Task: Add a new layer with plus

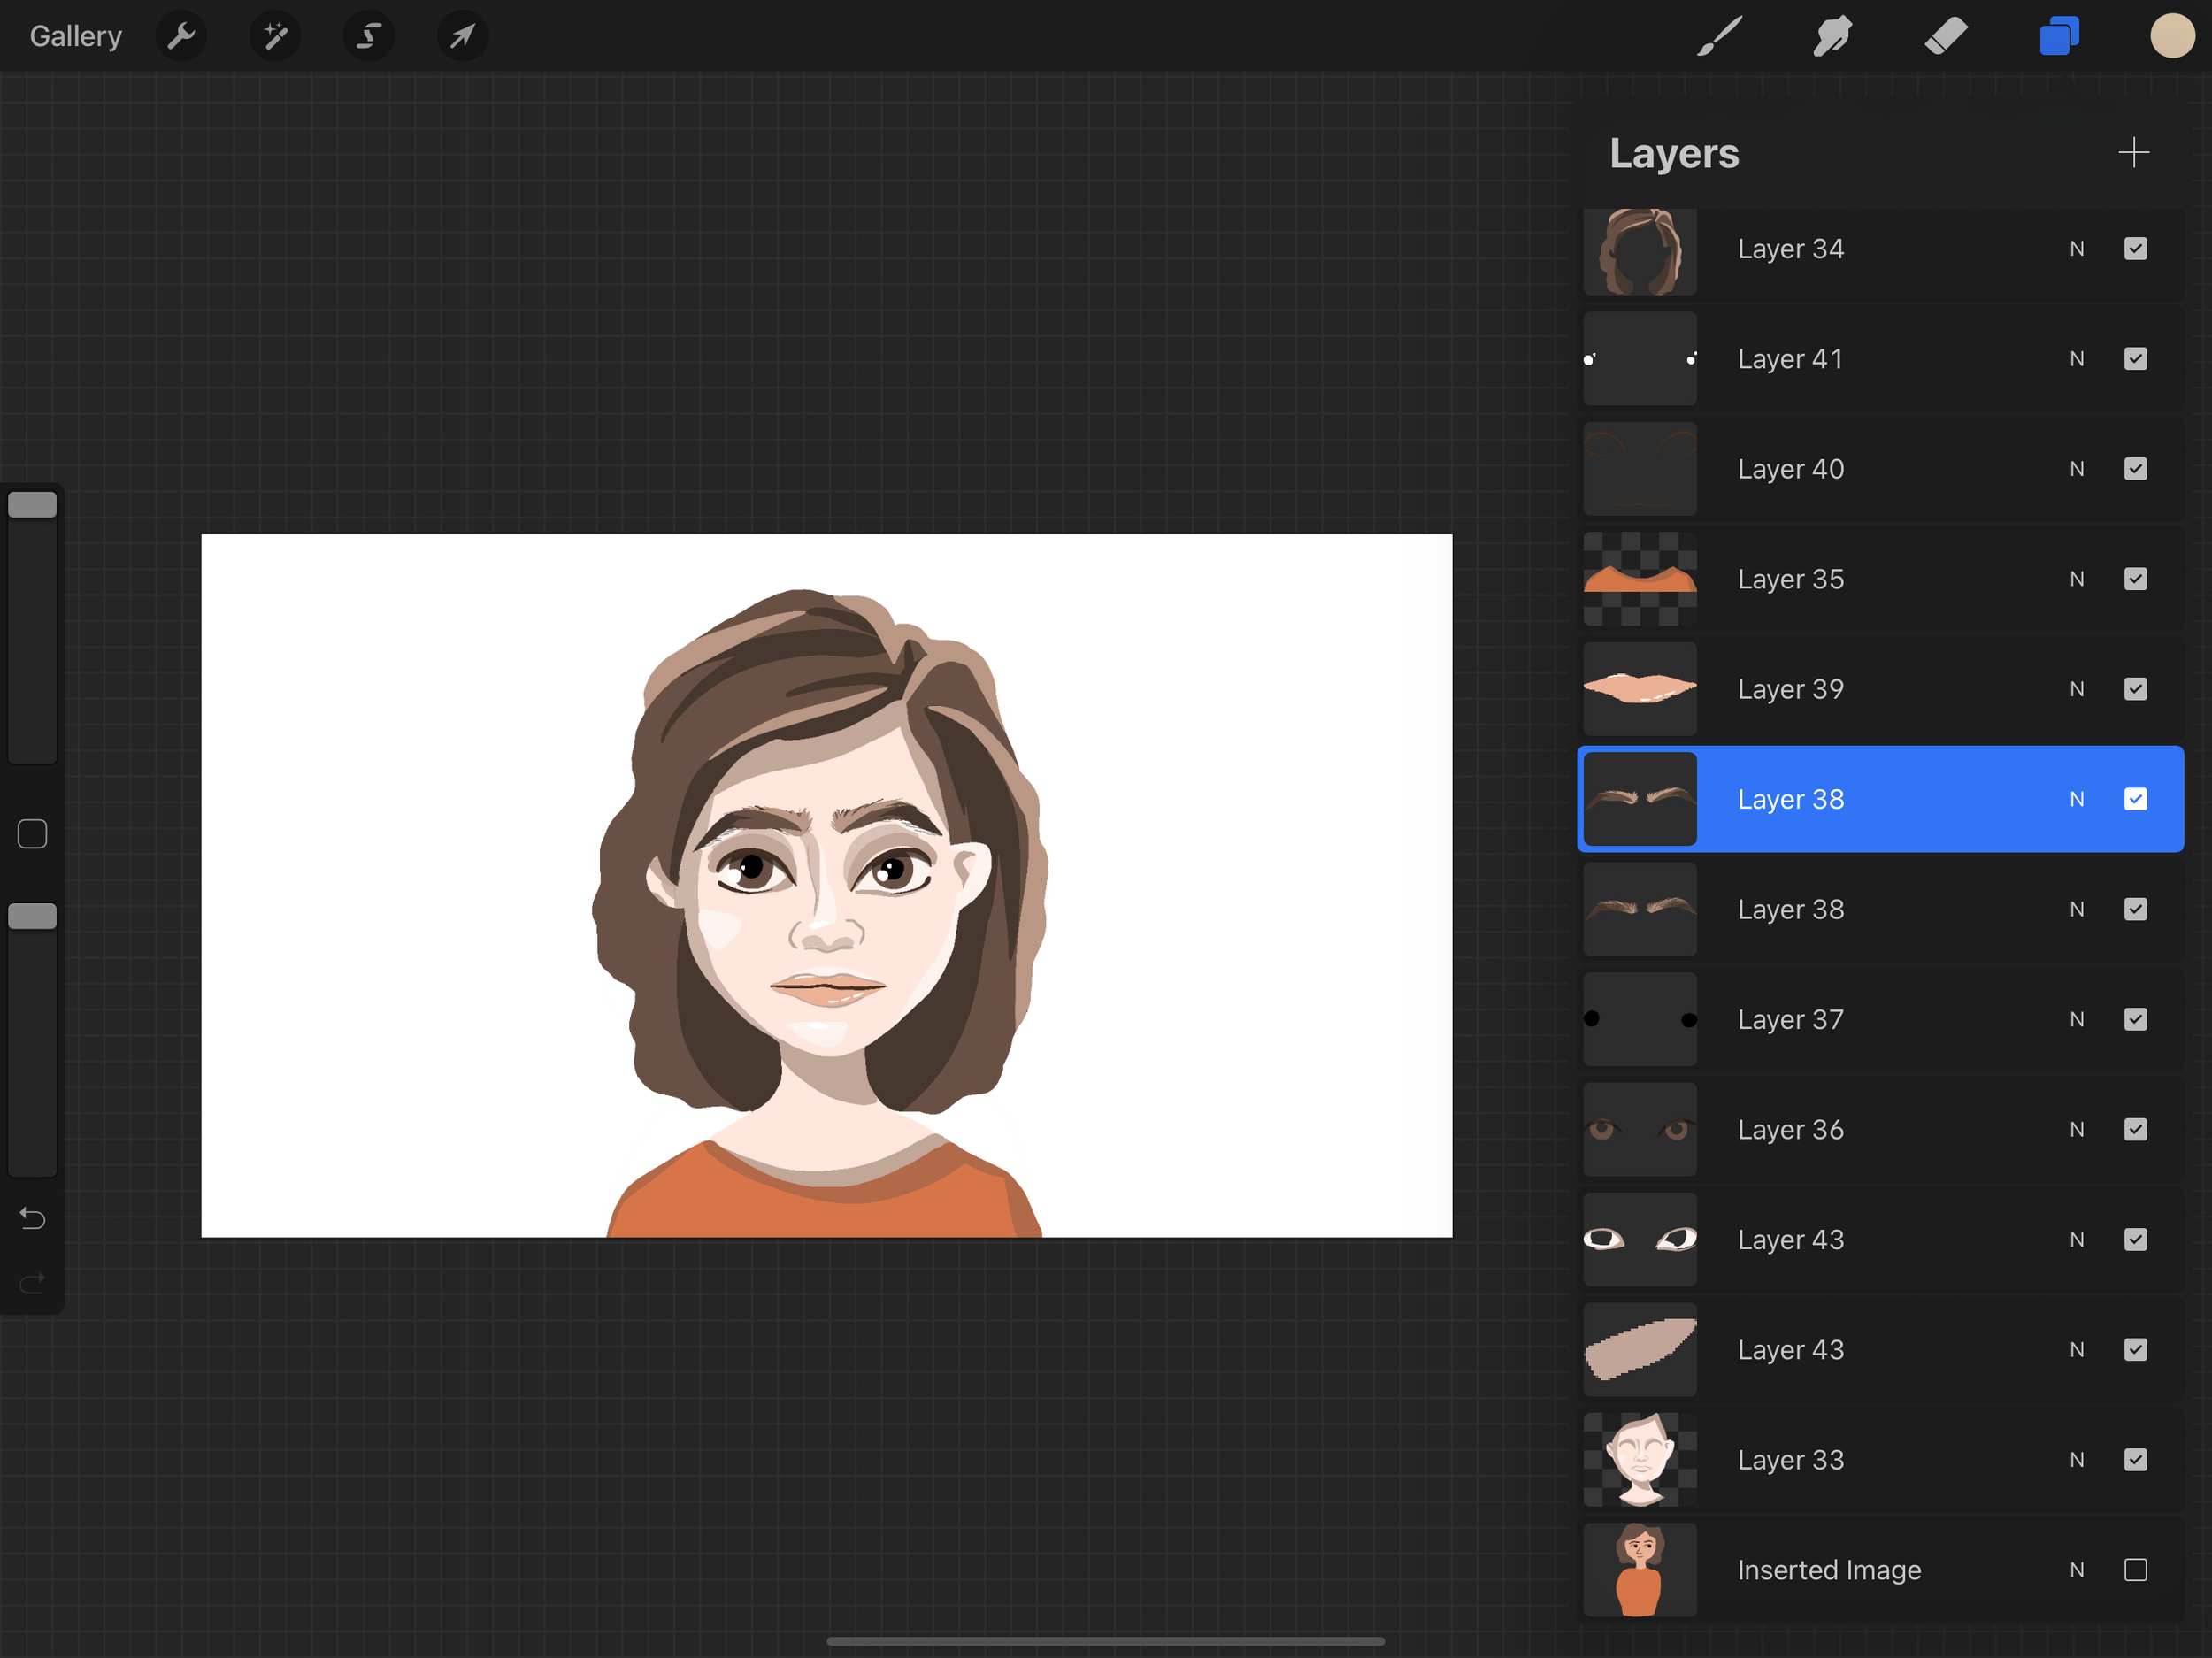Action: point(2133,153)
